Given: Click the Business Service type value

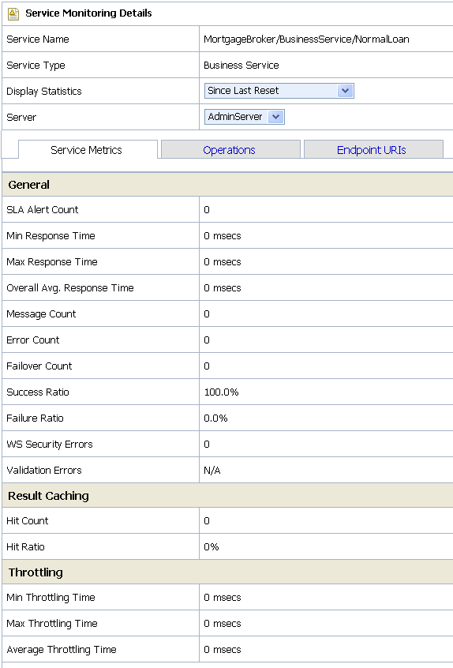Looking at the screenshot, I should click(241, 66).
